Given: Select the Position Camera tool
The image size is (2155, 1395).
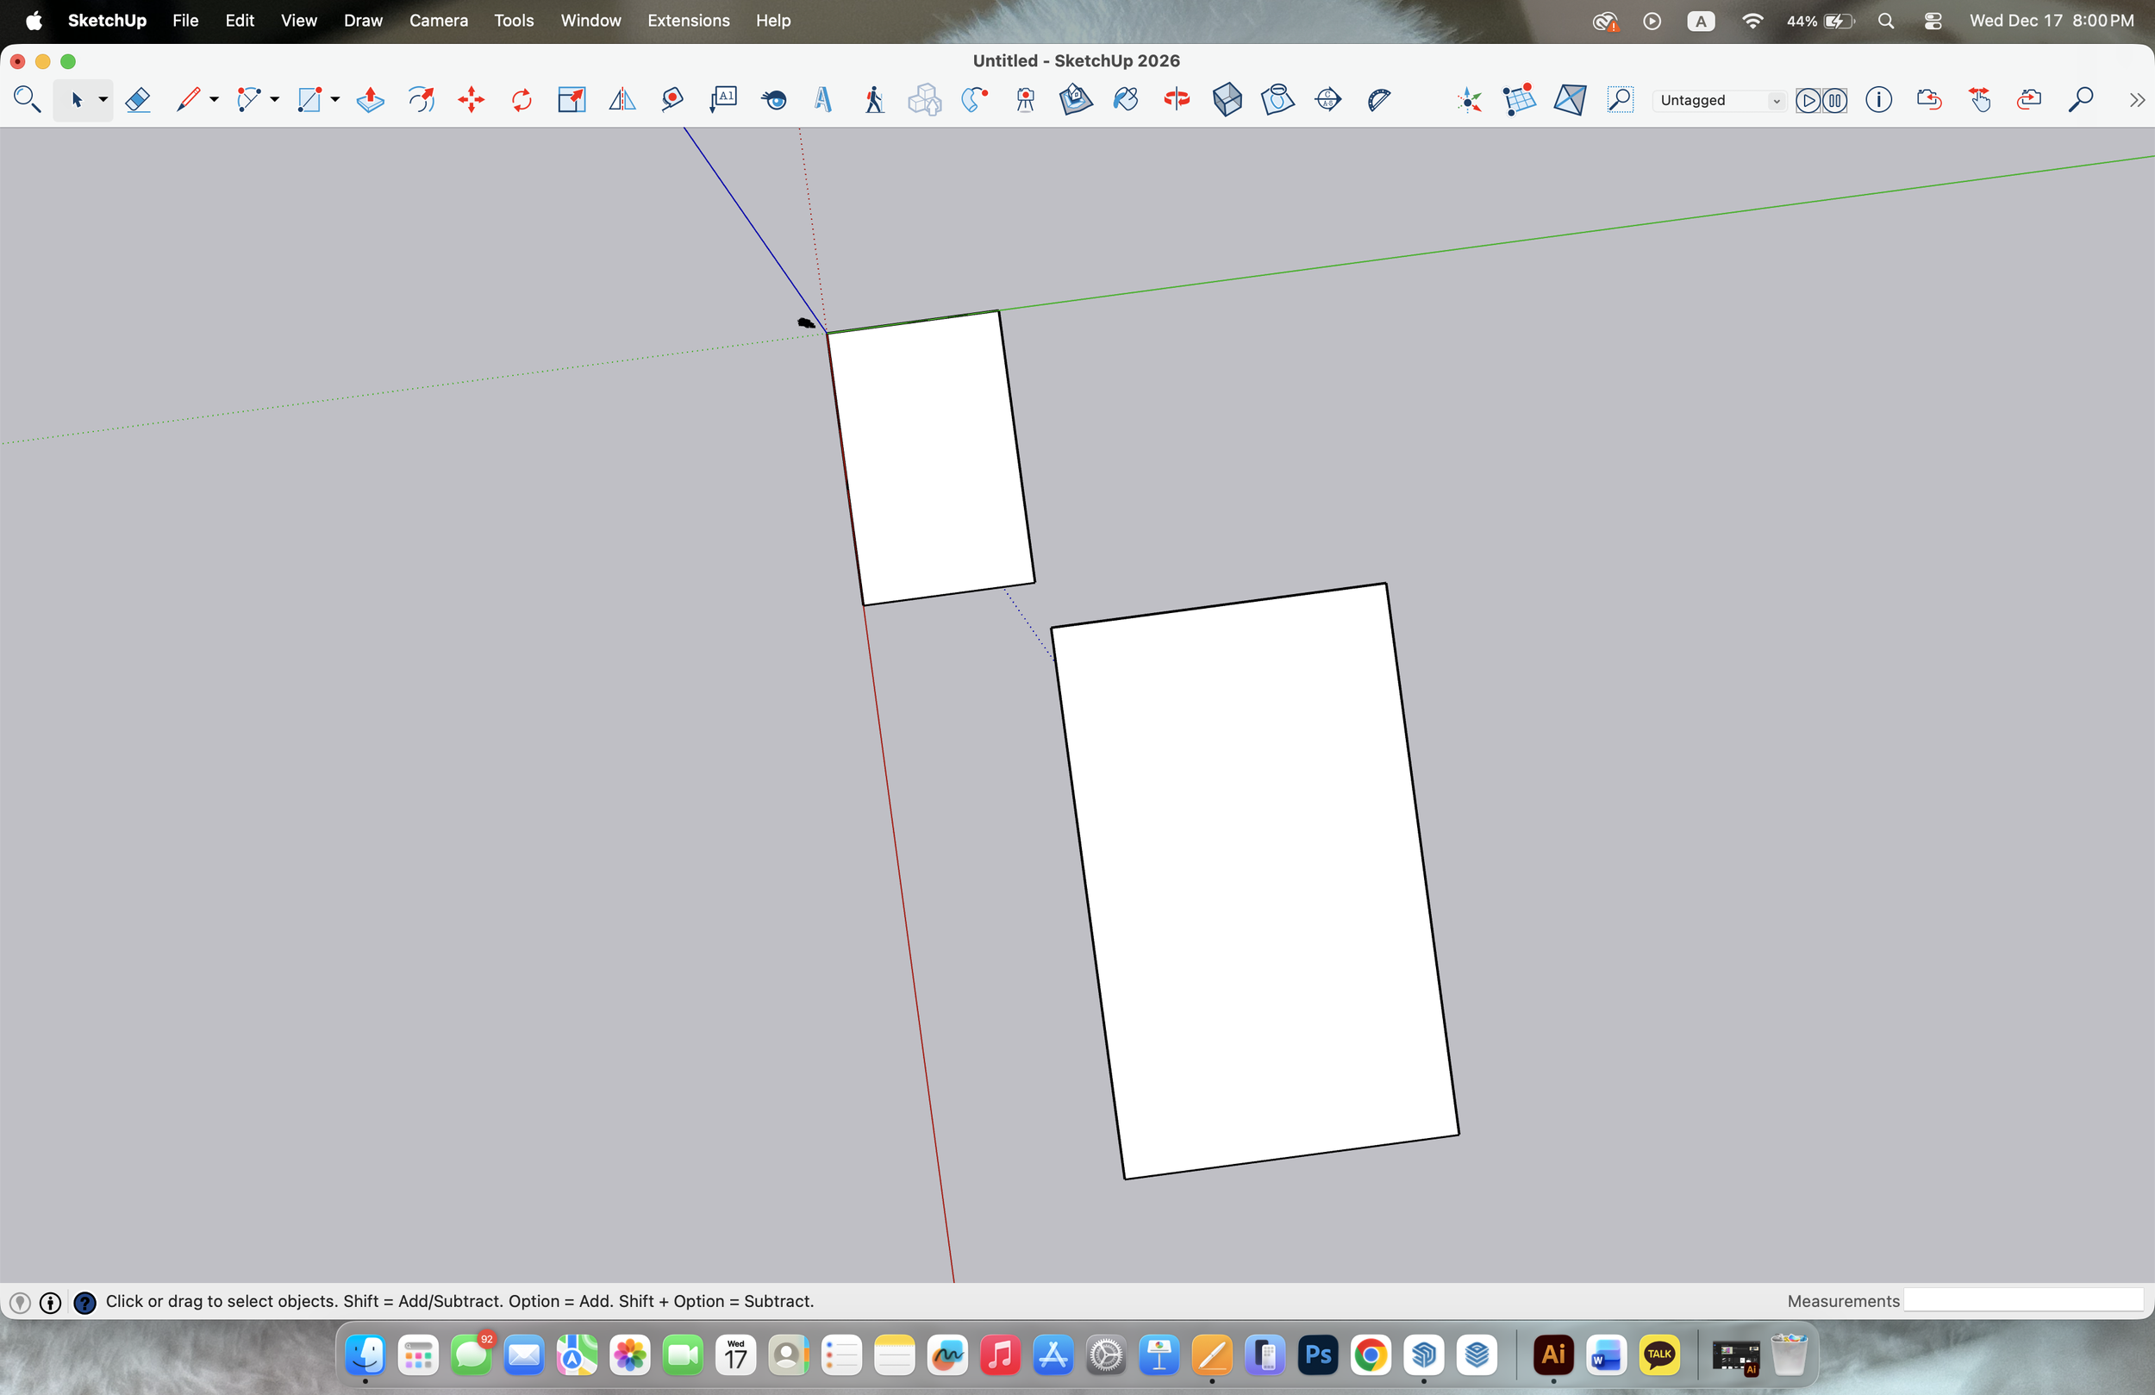Looking at the screenshot, I should [x=1024, y=100].
